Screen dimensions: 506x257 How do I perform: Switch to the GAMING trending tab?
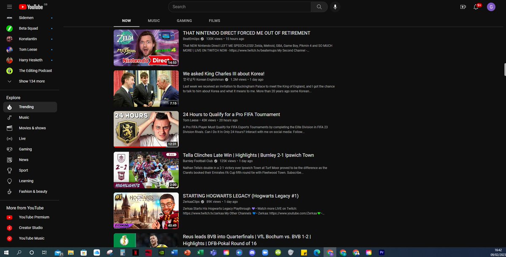[184, 21]
